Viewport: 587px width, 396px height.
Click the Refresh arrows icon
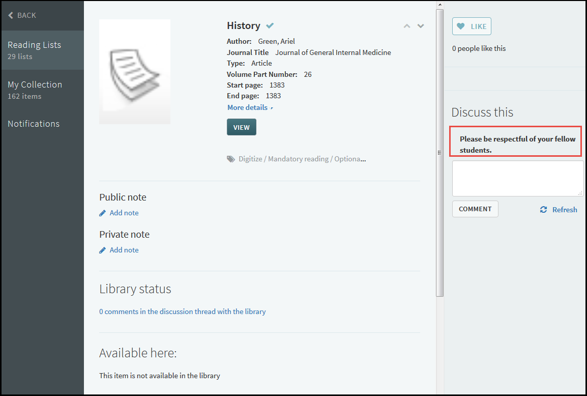point(543,210)
